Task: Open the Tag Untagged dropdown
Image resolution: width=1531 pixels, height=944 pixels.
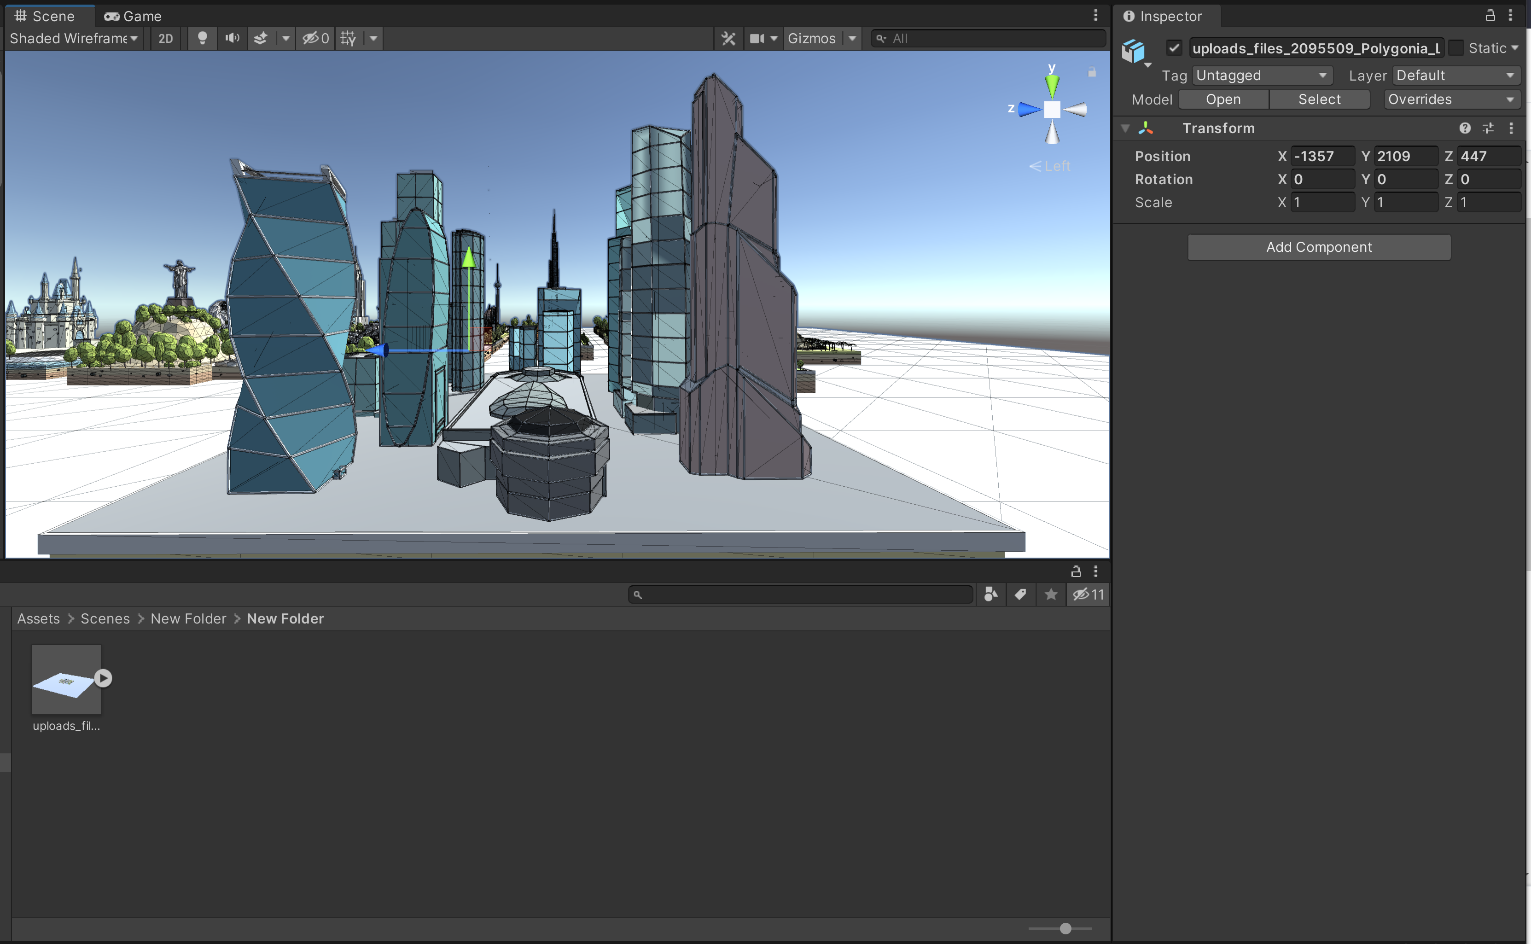Action: [x=1261, y=75]
